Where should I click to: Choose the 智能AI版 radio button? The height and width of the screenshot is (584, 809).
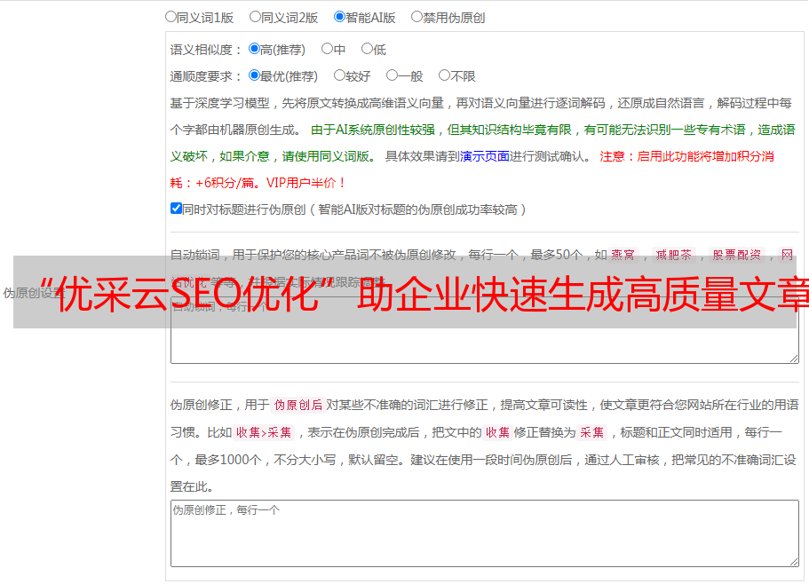pos(339,17)
